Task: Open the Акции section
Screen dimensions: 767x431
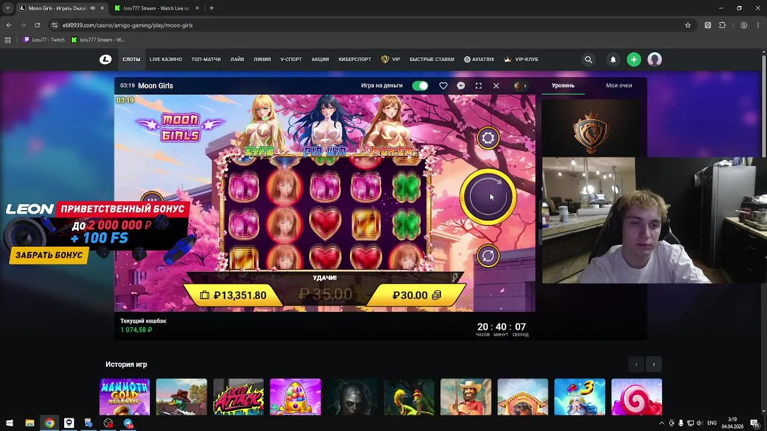Action: point(320,59)
